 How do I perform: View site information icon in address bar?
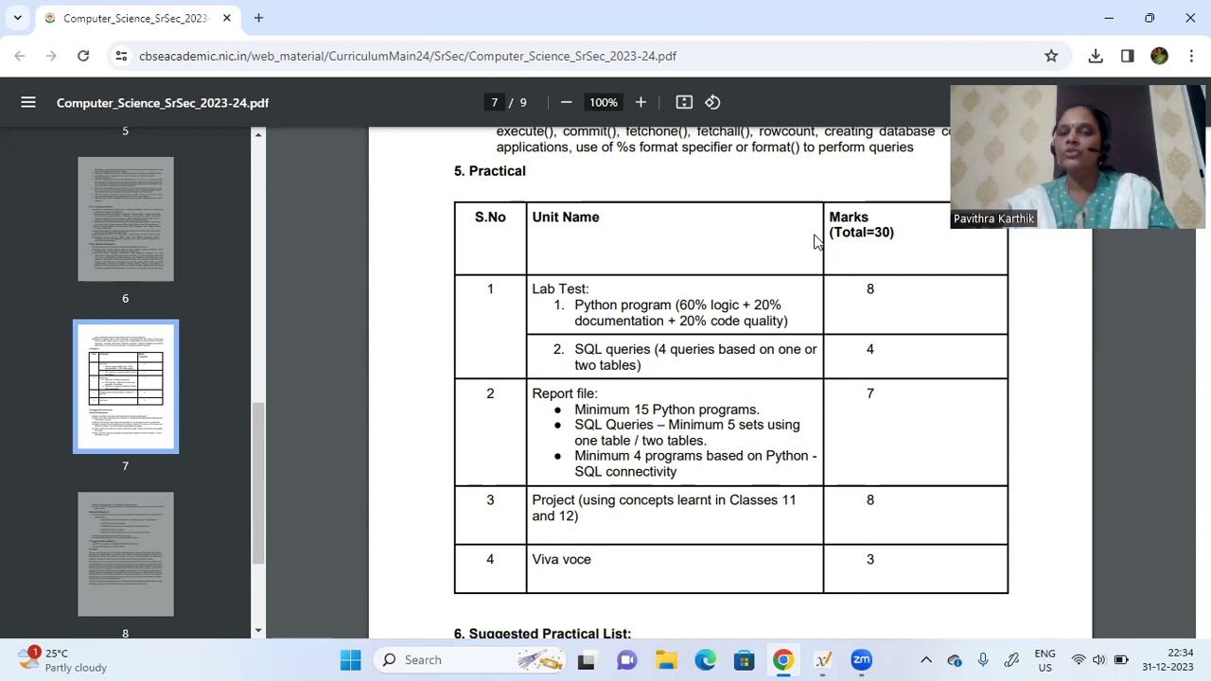pos(121,56)
